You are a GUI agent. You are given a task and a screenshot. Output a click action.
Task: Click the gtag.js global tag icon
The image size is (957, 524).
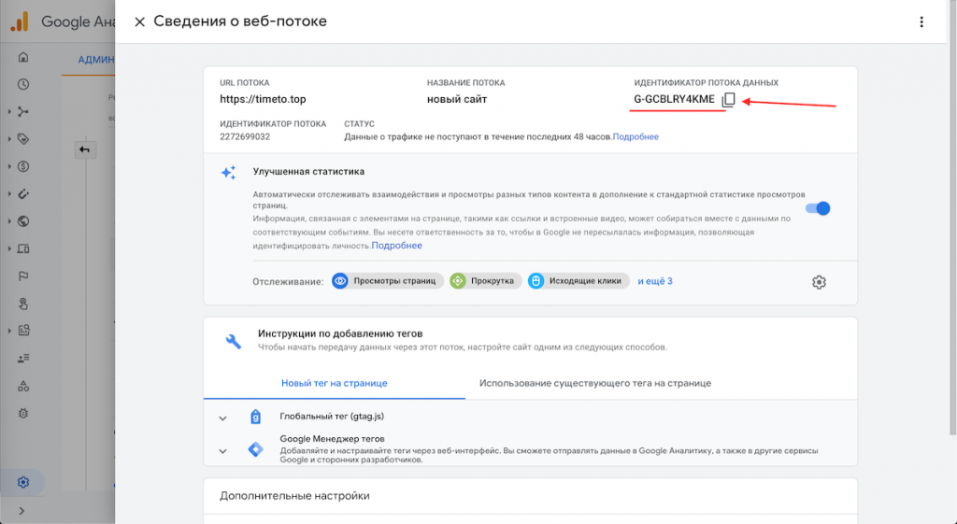[x=255, y=417]
